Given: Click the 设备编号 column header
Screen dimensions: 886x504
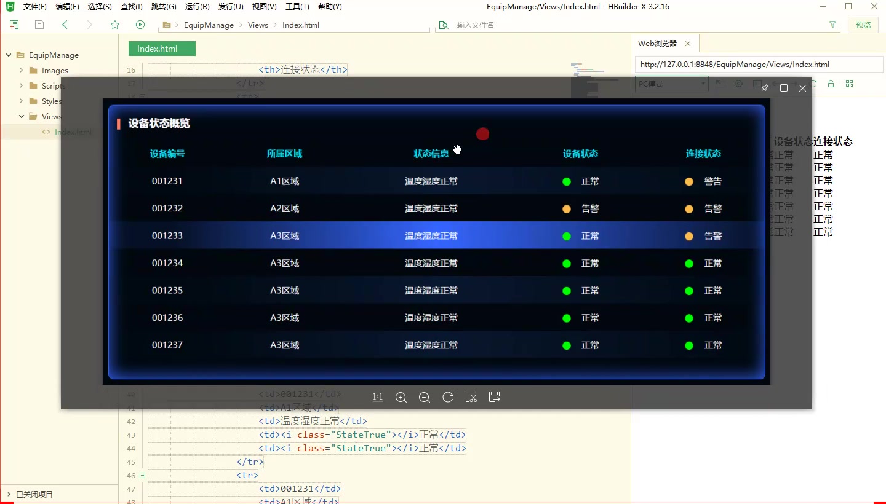Looking at the screenshot, I should tap(167, 154).
